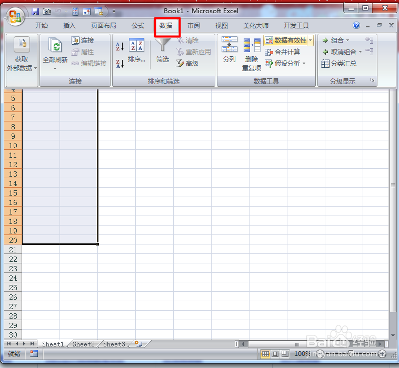Open 高级 advanced filter
Viewport: 399px width, 368px height.
[x=187, y=63]
